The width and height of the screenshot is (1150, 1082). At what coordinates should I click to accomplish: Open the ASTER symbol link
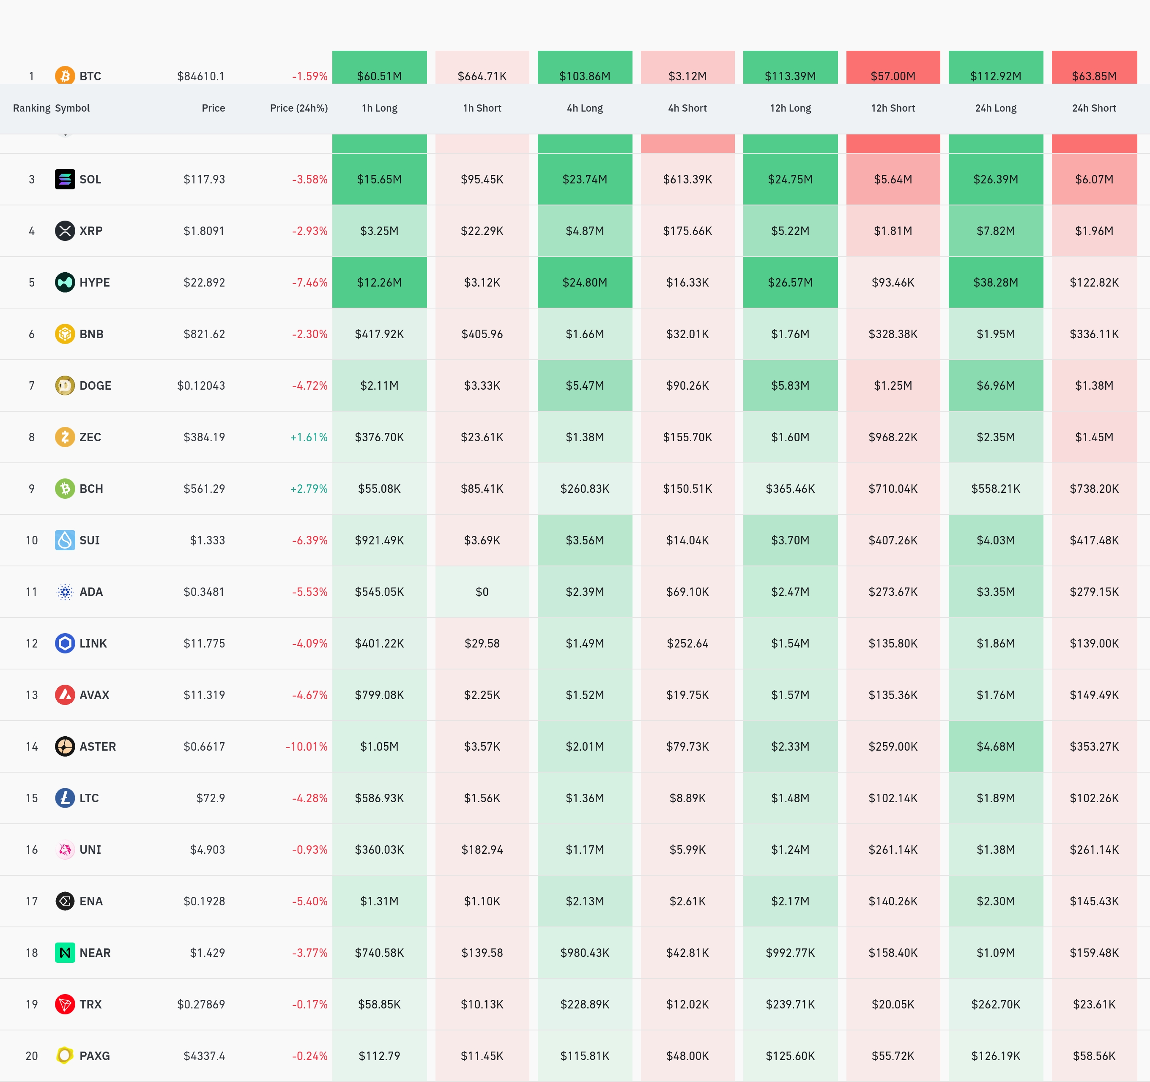pyautogui.click(x=97, y=746)
